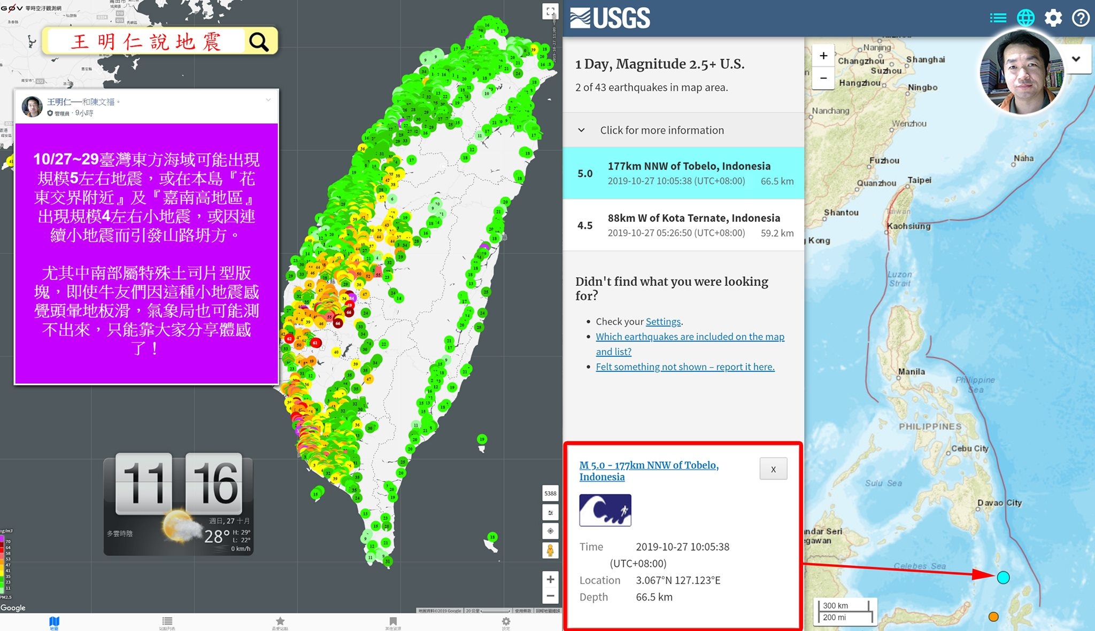1095x631 pixels.
Task: Open the dropdown chevron beside portrait
Action: (x=1076, y=59)
